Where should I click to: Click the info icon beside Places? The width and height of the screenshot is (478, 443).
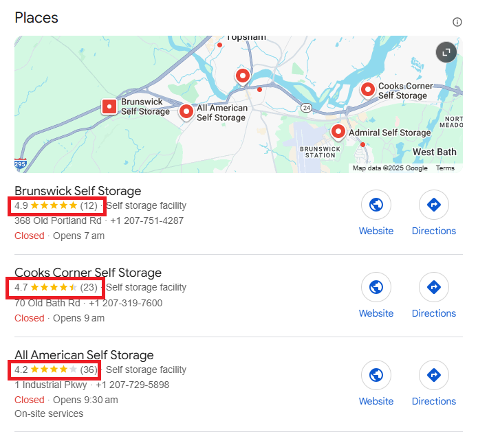coord(457,22)
